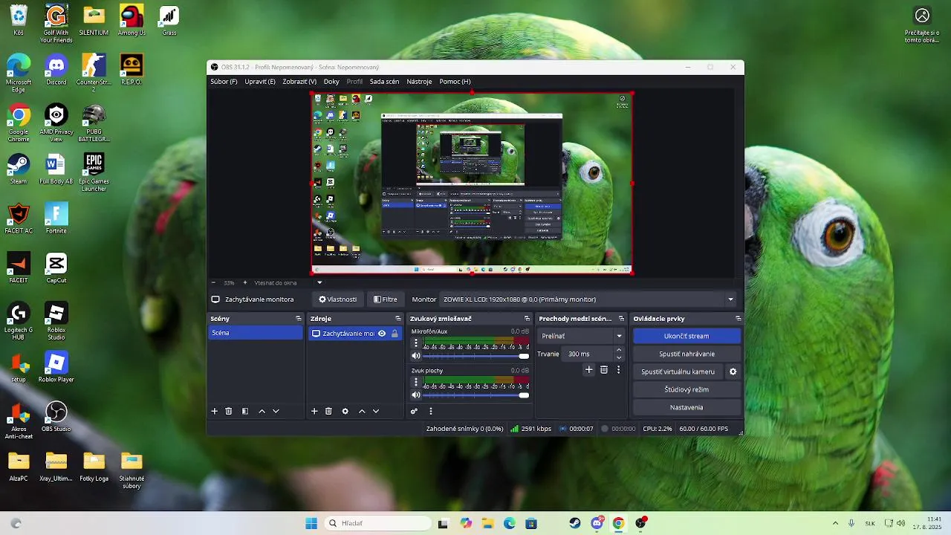Undock the Zdroje panel
The height and width of the screenshot is (535, 951).
[398, 319]
